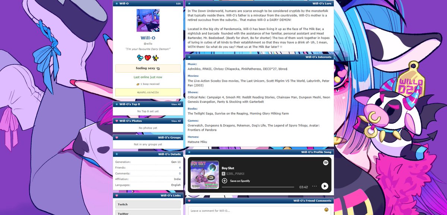Screen dimensions: 447x215
Task: Click the 'Music:' interests label
Action: (192, 64)
